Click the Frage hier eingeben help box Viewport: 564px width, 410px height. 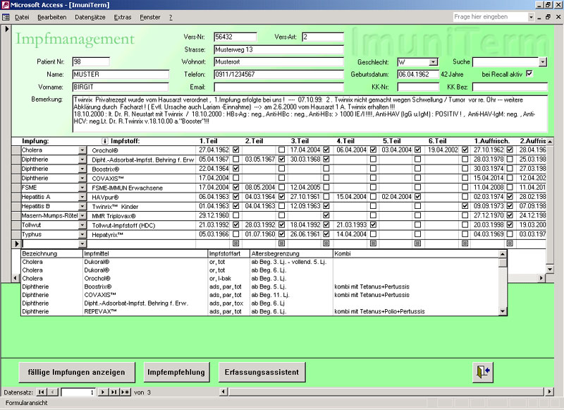490,17
